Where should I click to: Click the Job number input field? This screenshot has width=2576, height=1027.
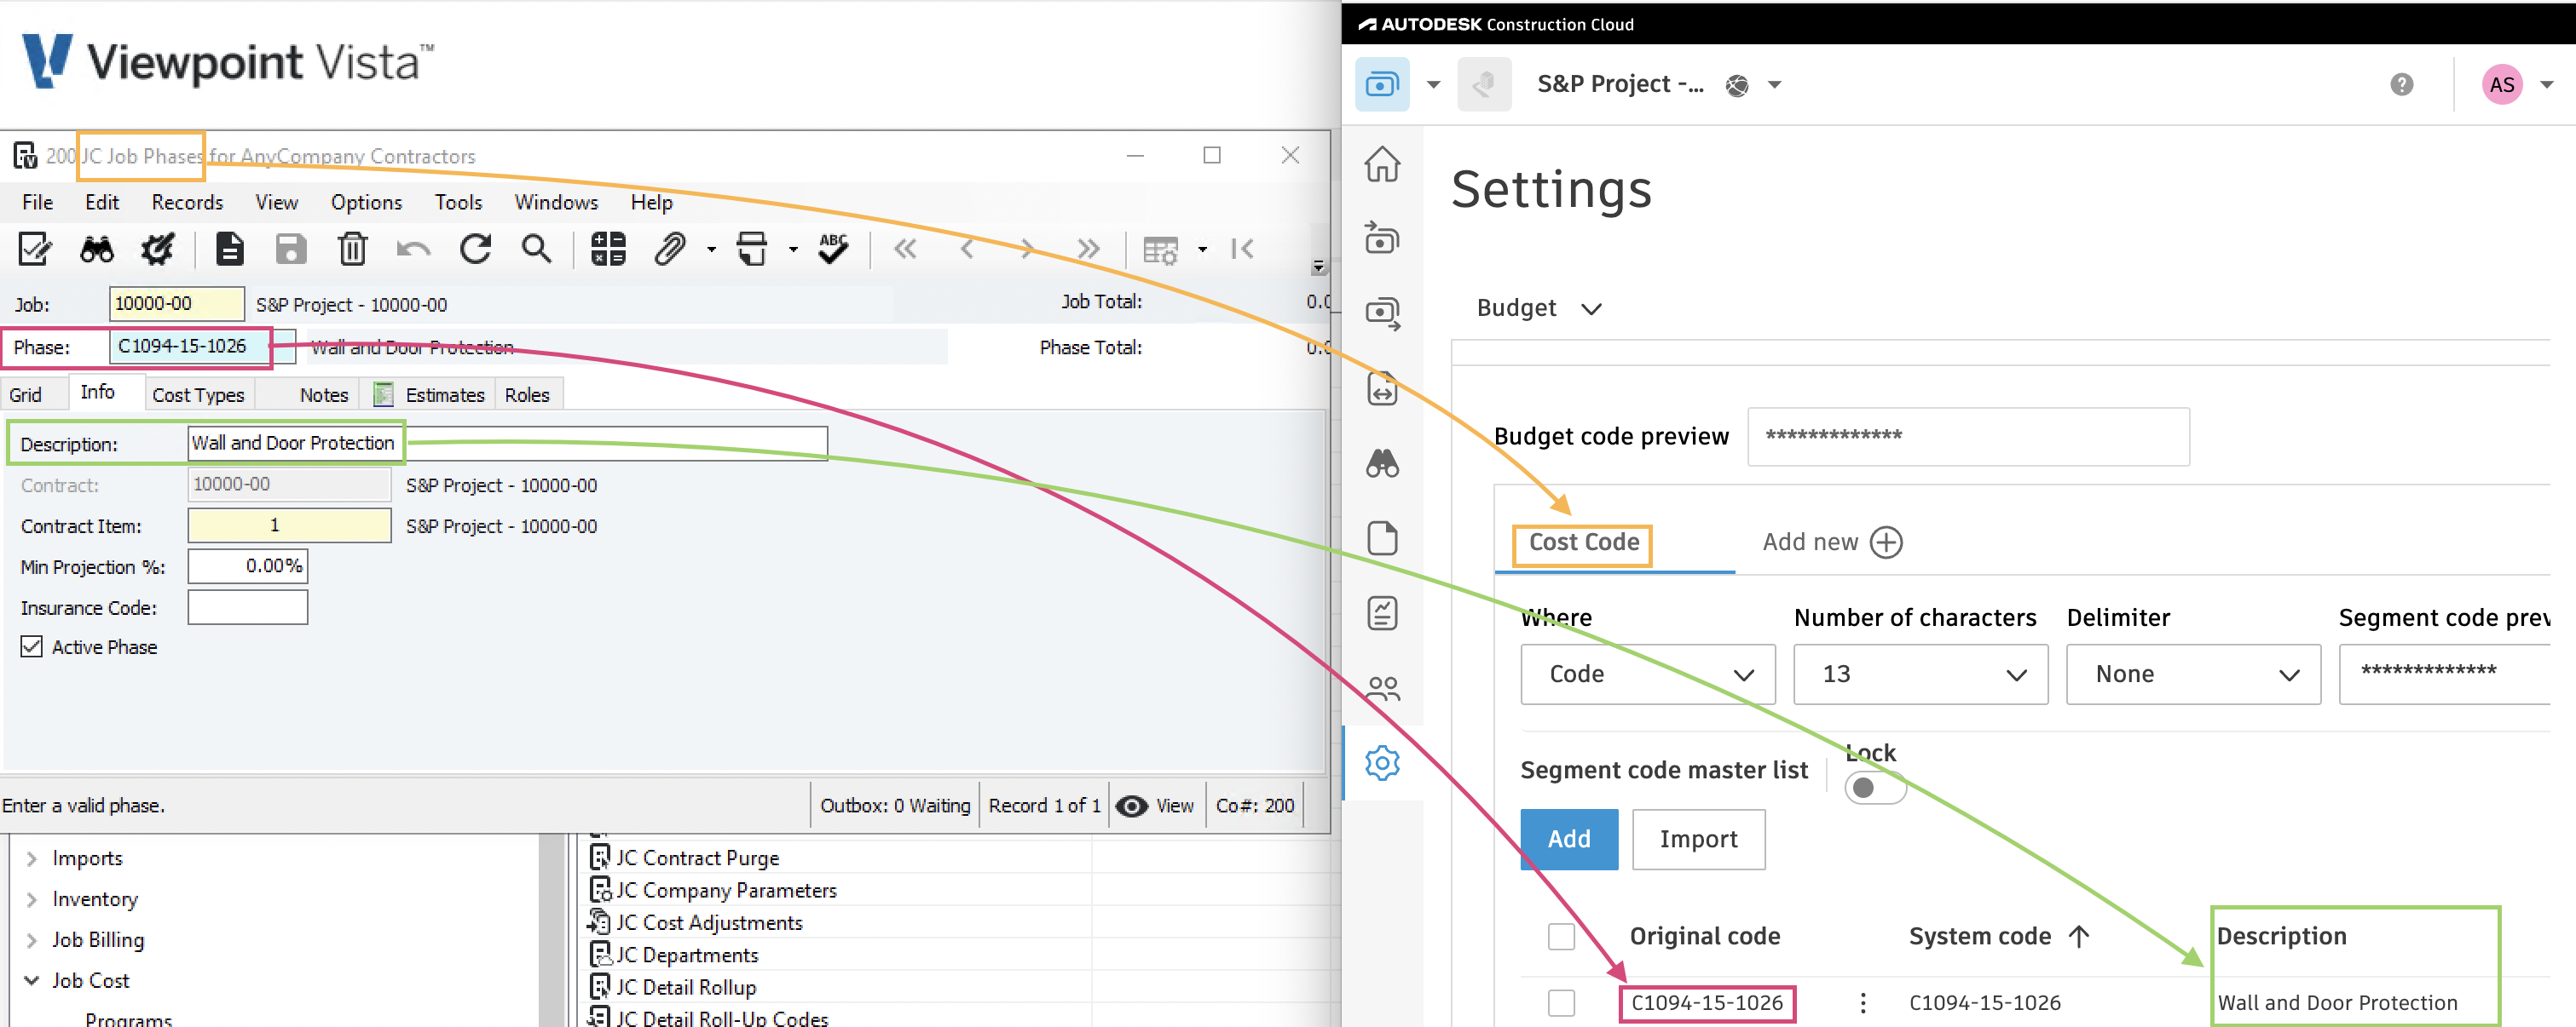coord(176,304)
